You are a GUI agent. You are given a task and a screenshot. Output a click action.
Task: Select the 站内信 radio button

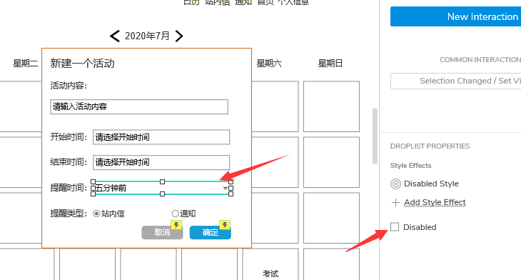[x=96, y=214]
